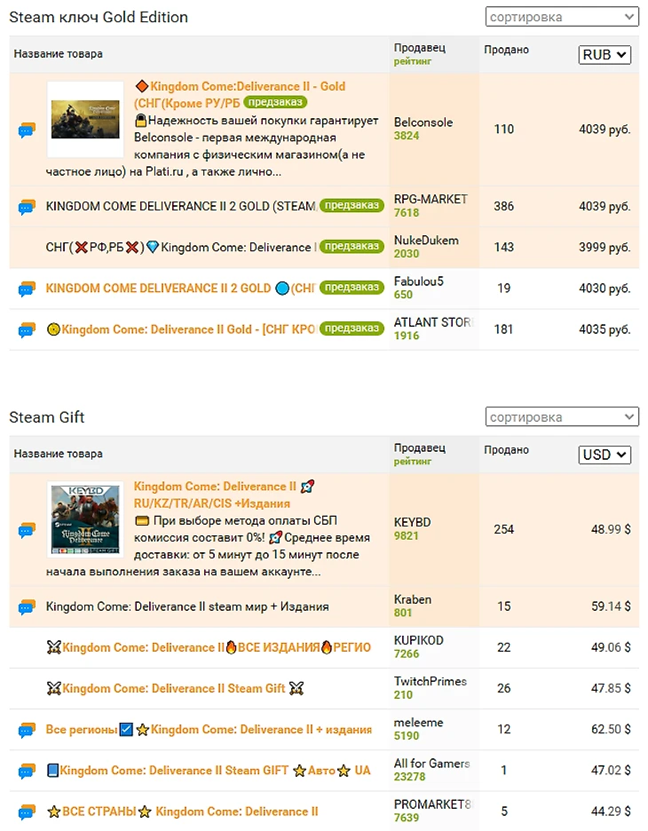Click price 59.14 $

[611, 606]
